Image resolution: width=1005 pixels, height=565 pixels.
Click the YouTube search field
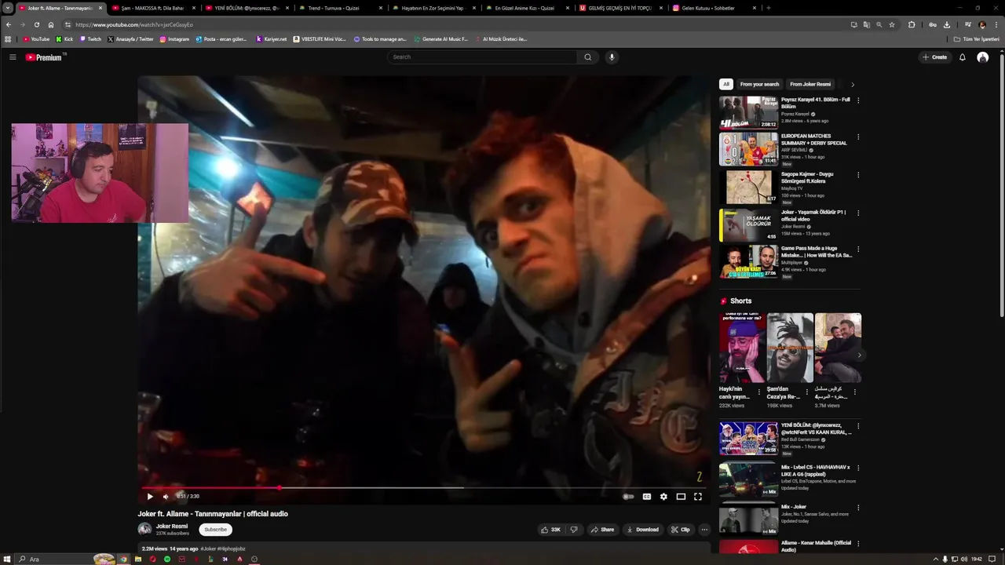[x=482, y=57]
